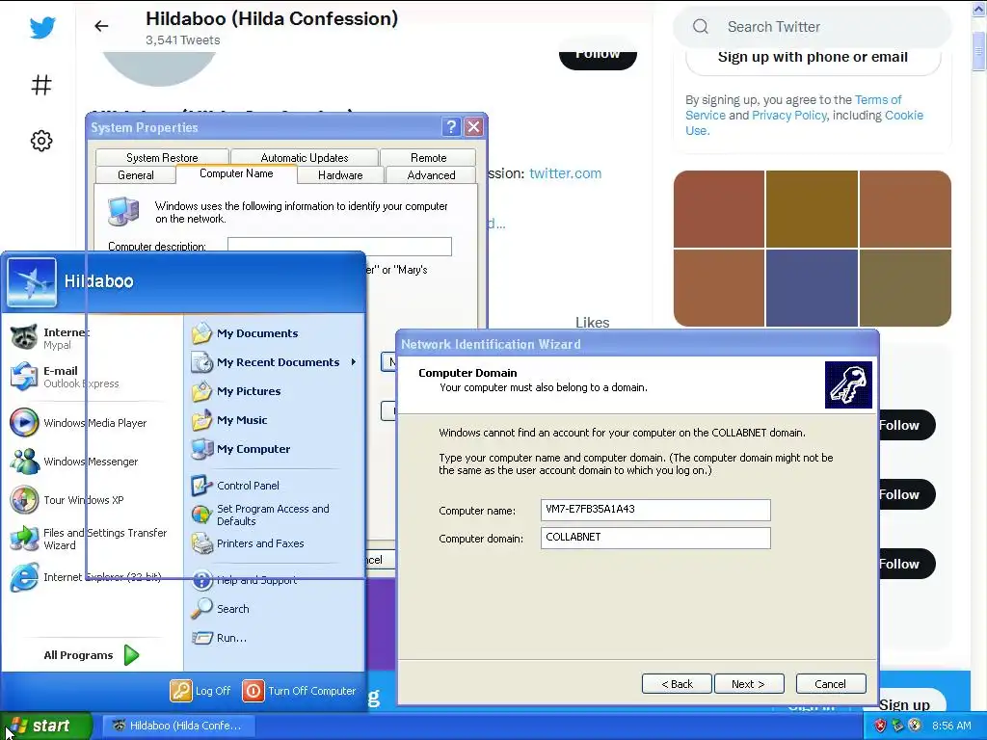Click the Computer name field
This screenshot has height=740, width=987.
pyautogui.click(x=655, y=510)
